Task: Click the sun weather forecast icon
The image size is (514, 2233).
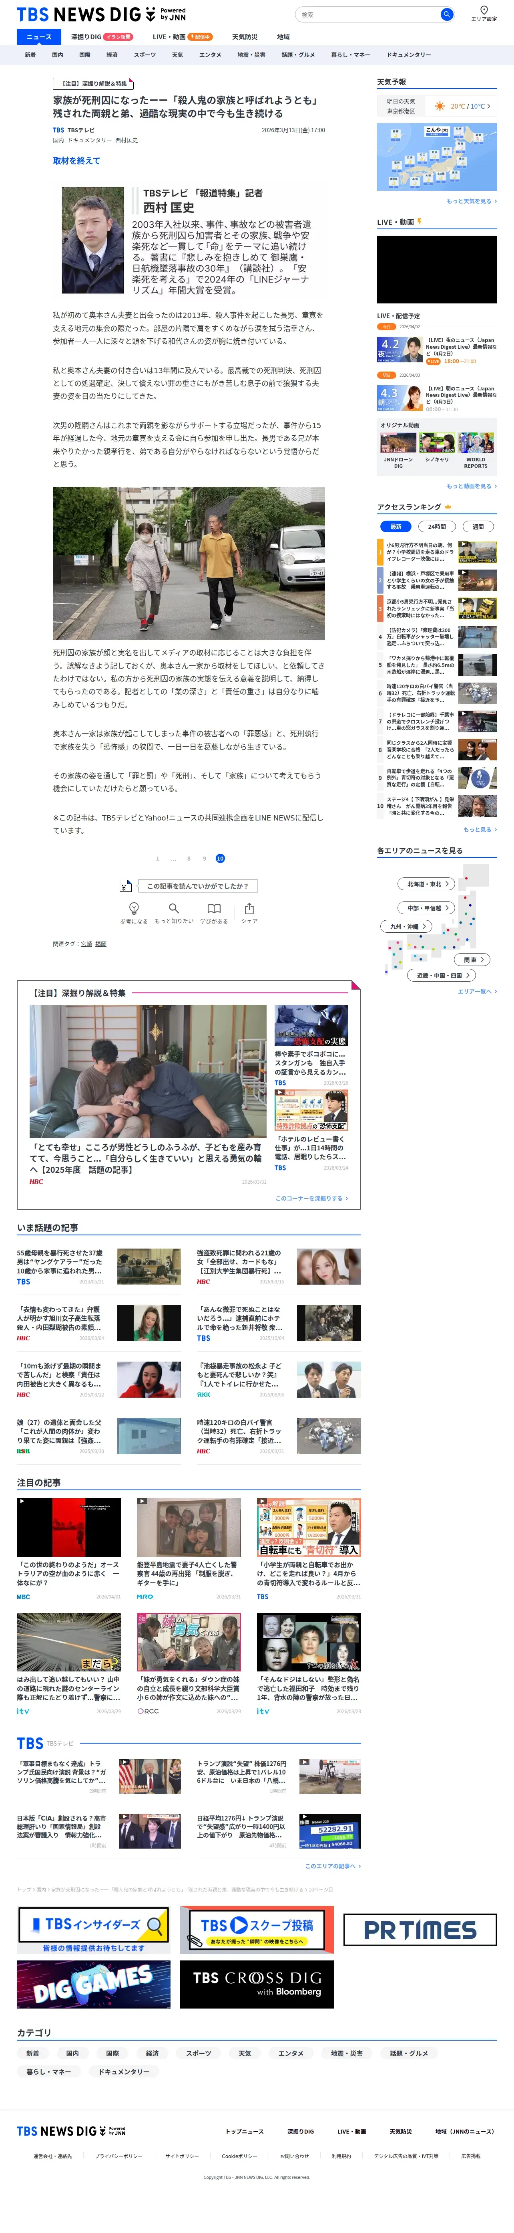Action: click(x=440, y=106)
